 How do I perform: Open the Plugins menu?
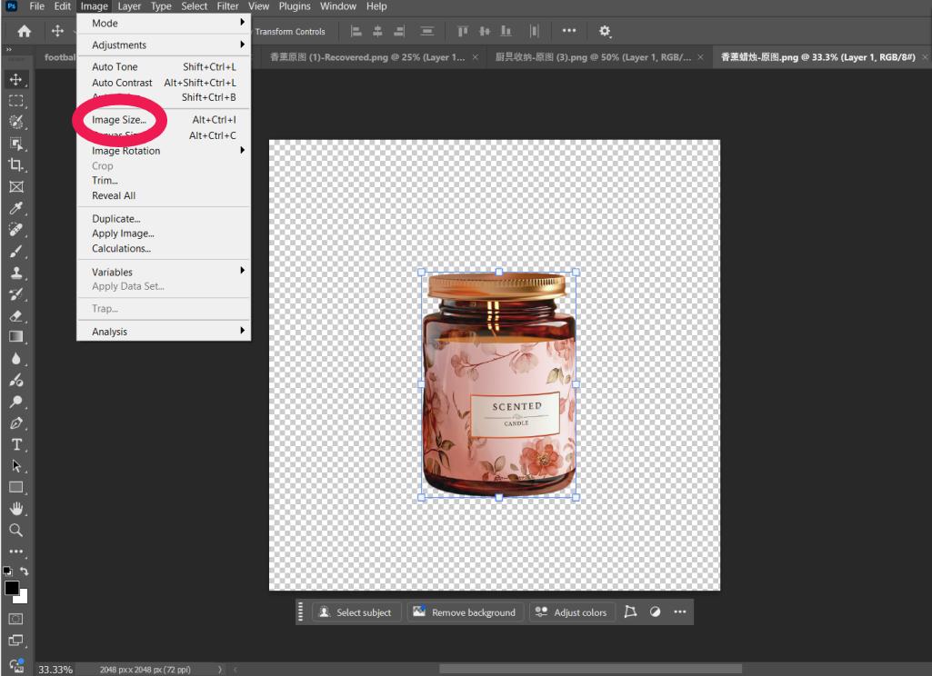(x=295, y=6)
